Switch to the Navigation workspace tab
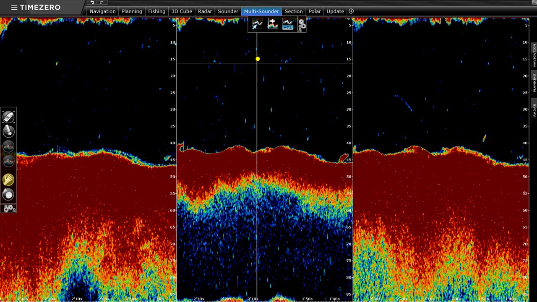Screen dimensions: 537x302 click(102, 11)
